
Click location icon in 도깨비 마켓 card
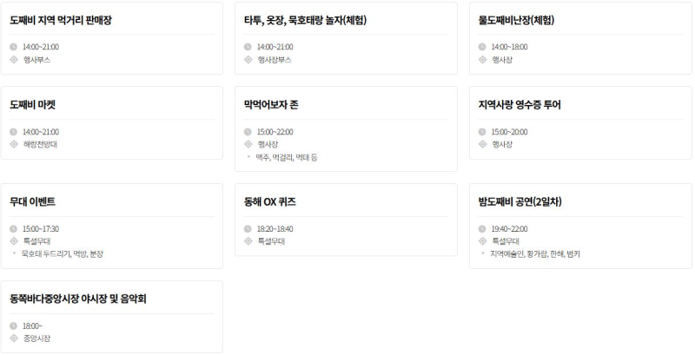coord(14,145)
